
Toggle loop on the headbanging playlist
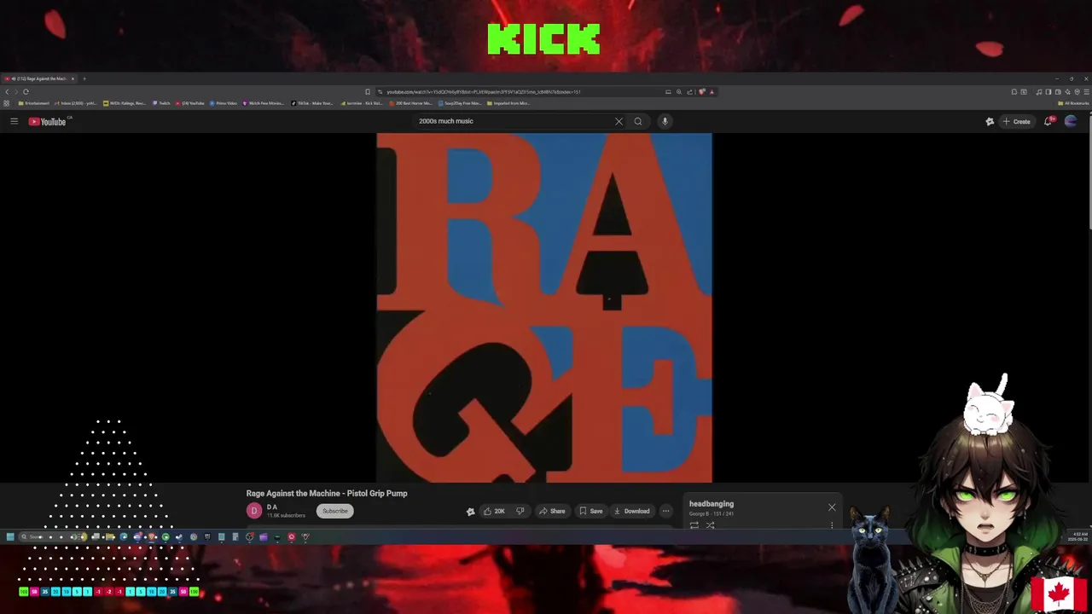(694, 525)
